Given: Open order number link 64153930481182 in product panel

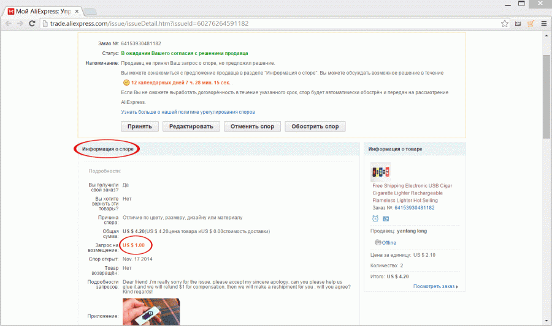Looking at the screenshot, I should coord(415,208).
